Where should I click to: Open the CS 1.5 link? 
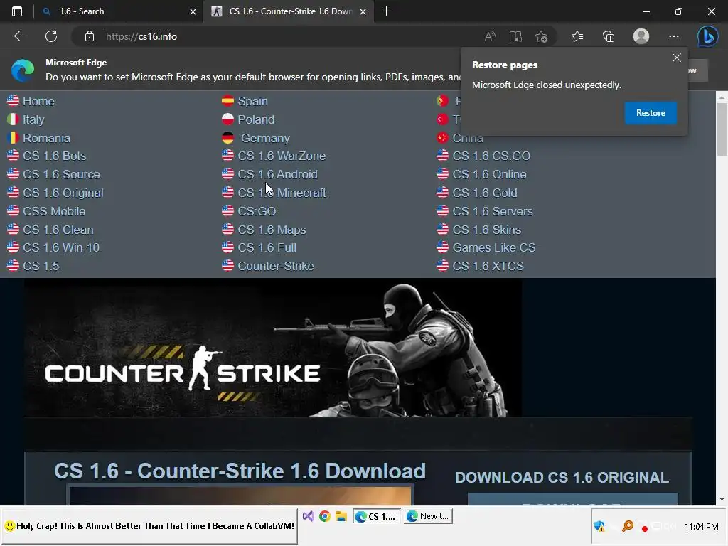(41, 266)
